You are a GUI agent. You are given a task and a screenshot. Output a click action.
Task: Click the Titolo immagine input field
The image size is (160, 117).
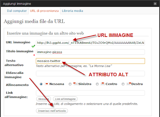(x=90, y=52)
